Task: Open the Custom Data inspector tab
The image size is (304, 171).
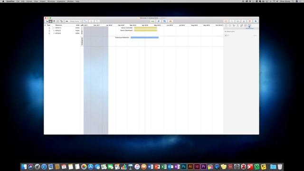Action: (x=246, y=25)
